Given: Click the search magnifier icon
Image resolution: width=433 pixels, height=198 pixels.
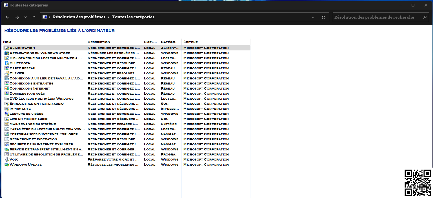Looking at the screenshot, I should pos(425,17).
